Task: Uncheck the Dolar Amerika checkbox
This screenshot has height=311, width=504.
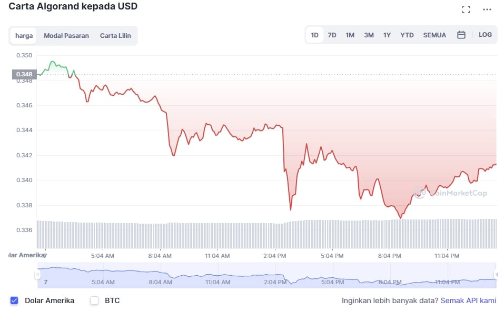Action: tap(14, 300)
